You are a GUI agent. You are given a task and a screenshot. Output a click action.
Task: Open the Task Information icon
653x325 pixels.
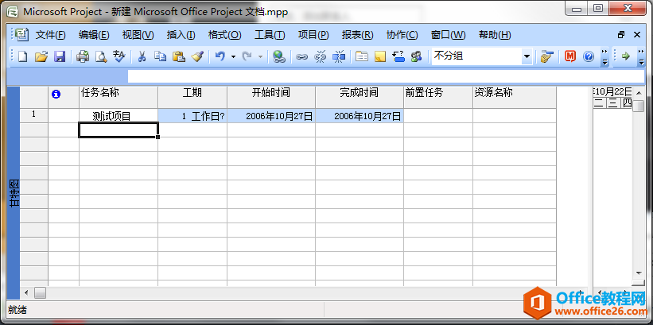click(x=361, y=56)
